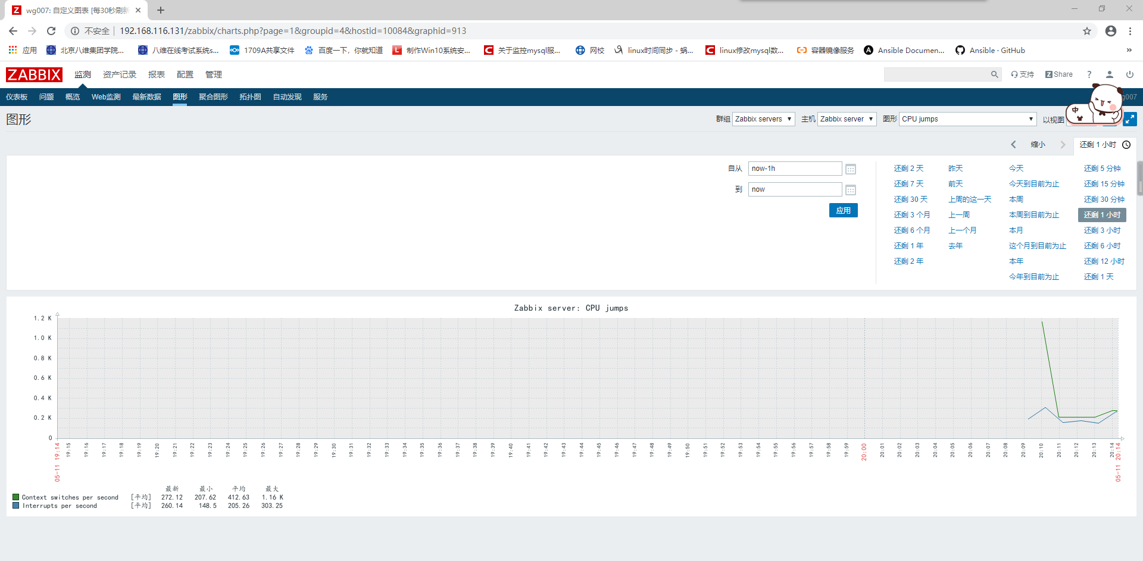Viewport: 1143px width, 561px height.
Task: Open calendar picker for From field
Action: click(851, 169)
